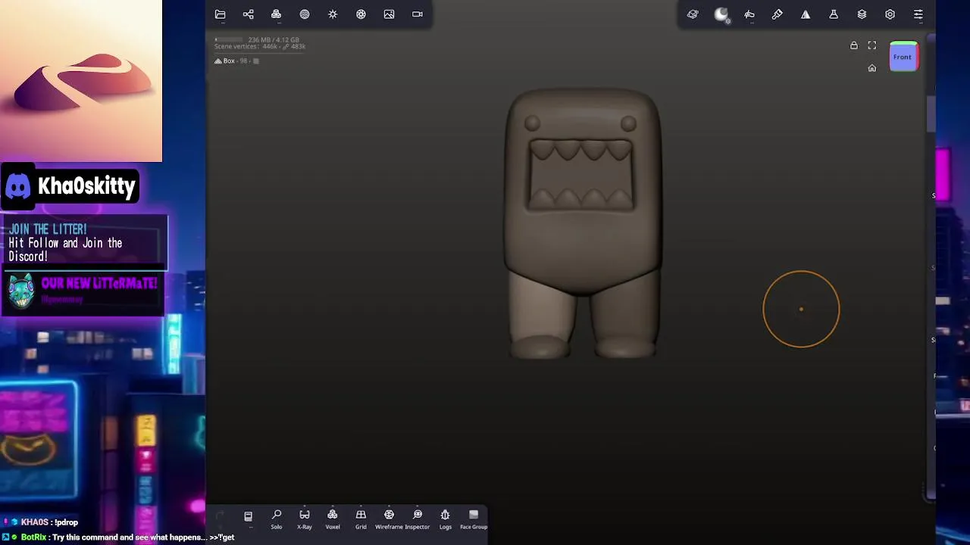Toggle Solo mode
The width and height of the screenshot is (970, 545).
277,519
